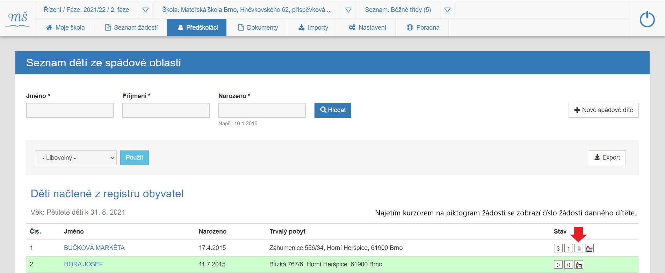Screen dimensions: 665x273
Task: Click the Čís. column header
Action: tap(35, 231)
